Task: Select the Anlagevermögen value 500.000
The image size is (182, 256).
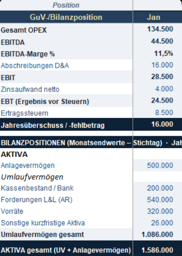Action: point(160,165)
